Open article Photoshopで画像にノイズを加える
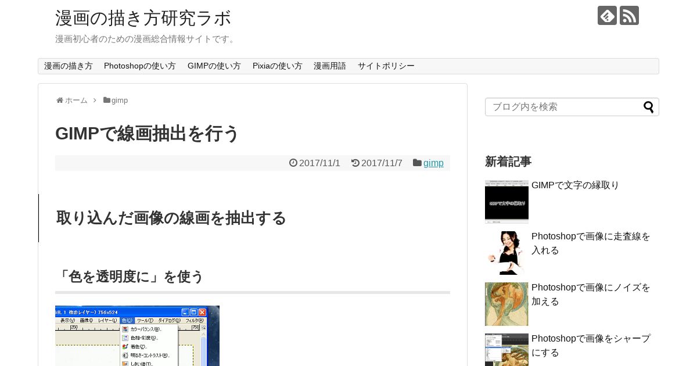 (x=591, y=295)
